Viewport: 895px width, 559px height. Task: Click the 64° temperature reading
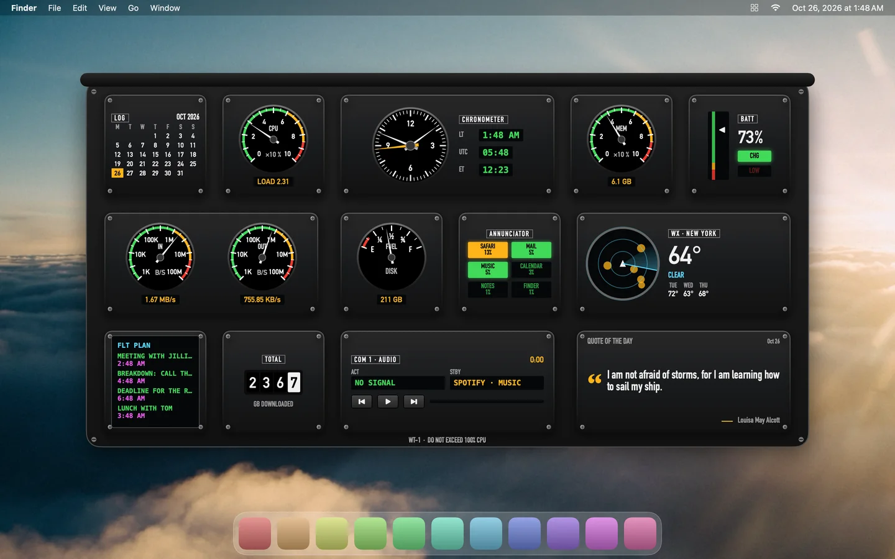click(x=684, y=255)
